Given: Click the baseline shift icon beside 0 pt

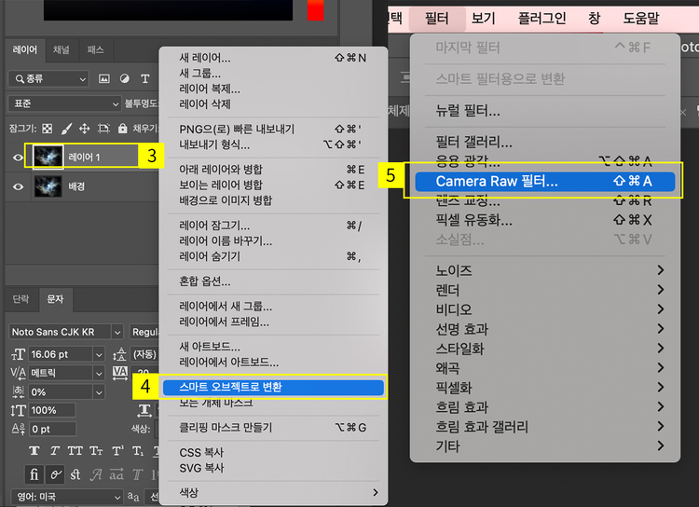Looking at the screenshot, I should [x=19, y=429].
